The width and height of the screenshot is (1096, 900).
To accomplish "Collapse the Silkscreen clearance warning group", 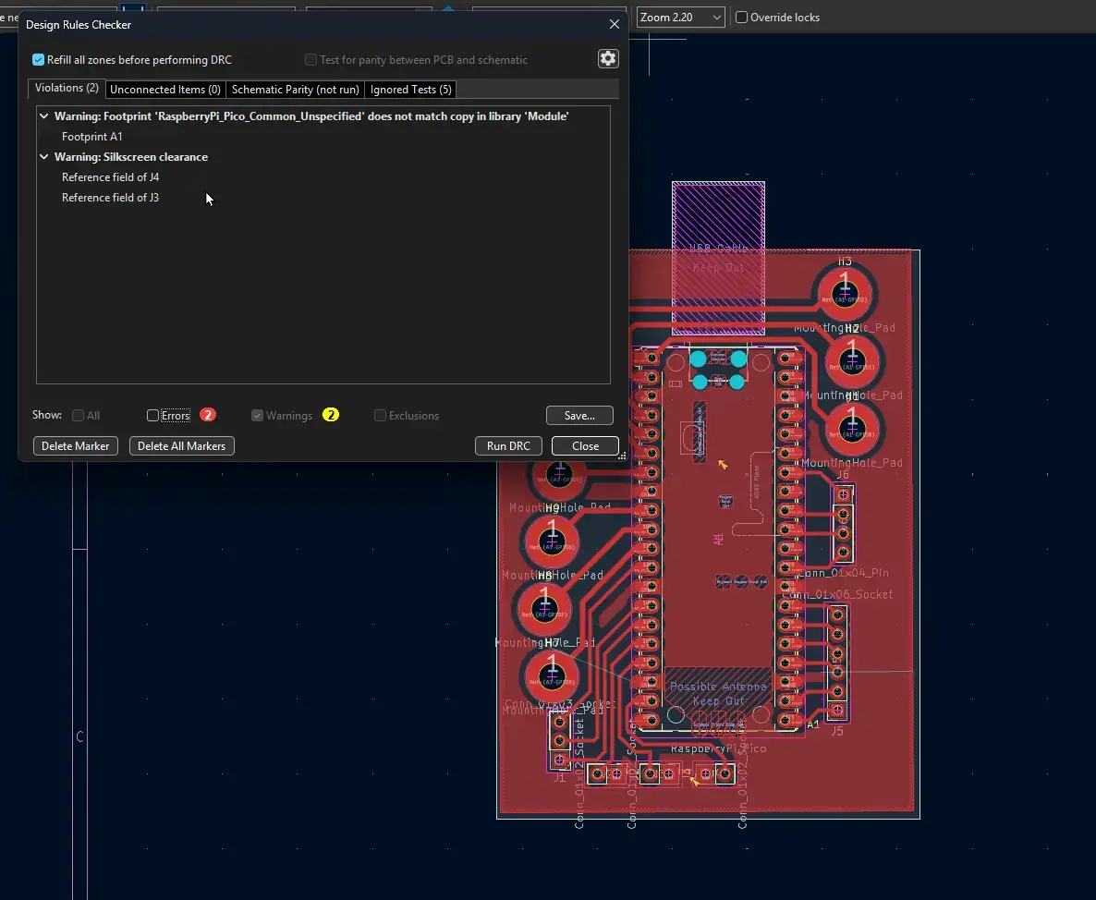I will tap(43, 157).
